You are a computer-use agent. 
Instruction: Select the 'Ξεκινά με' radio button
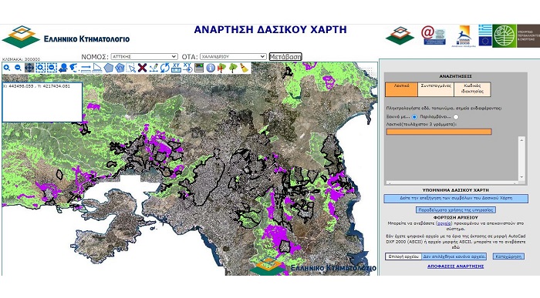415,117
